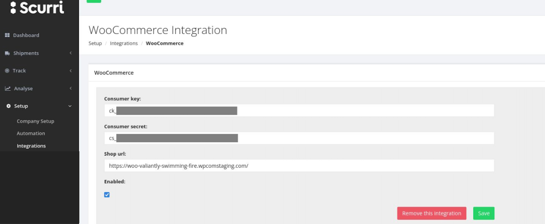Click the Track target icon
Viewport: 545px width, 224px height.
(7, 71)
